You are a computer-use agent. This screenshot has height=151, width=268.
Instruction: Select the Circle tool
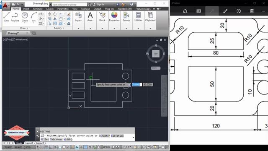[x=25, y=17]
